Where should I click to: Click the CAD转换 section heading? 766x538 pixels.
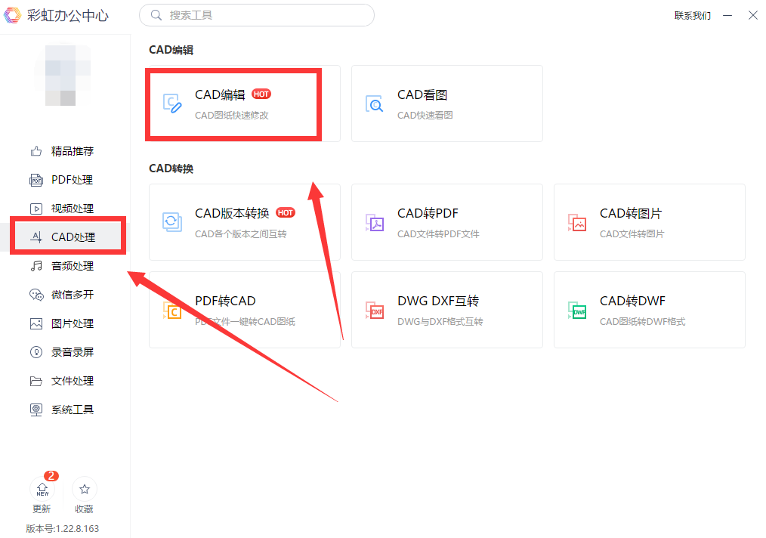[x=171, y=169]
